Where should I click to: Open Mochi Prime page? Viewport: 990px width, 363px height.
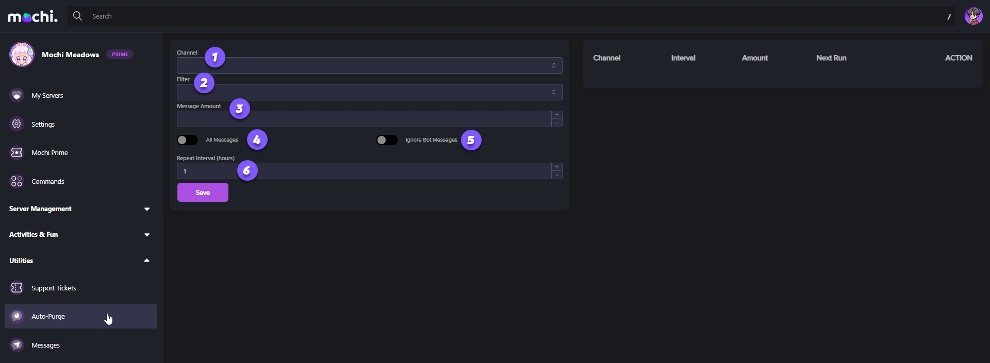(x=81, y=152)
